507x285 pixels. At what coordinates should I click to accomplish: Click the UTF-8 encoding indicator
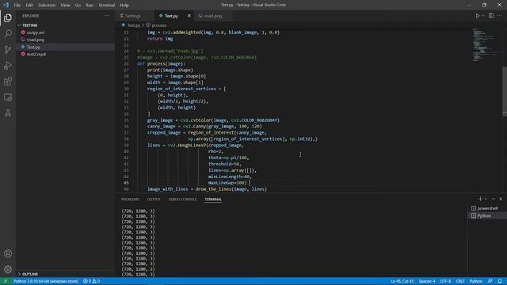click(x=445, y=281)
